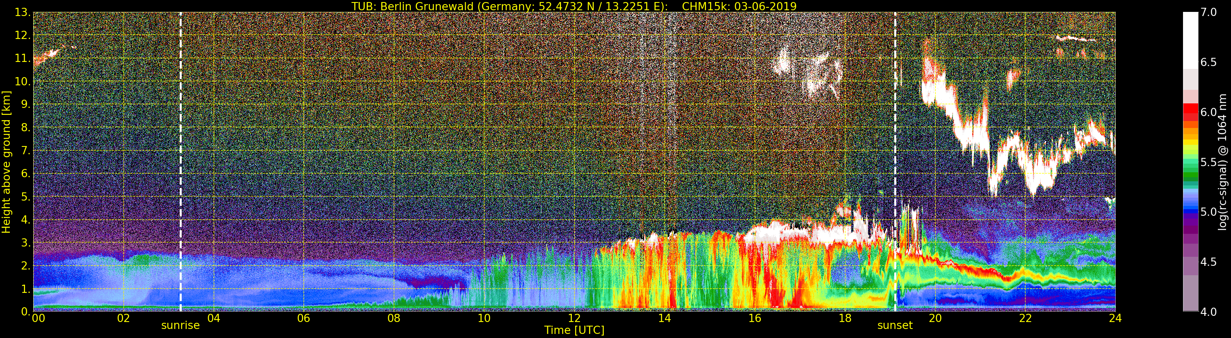
Task: Click the 4.0 tick label on the colorbar
Action: point(1208,312)
